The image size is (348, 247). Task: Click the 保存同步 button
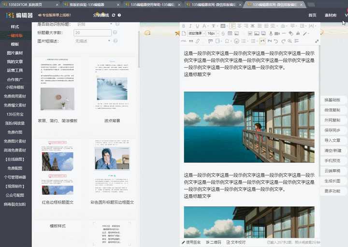tap(333, 130)
